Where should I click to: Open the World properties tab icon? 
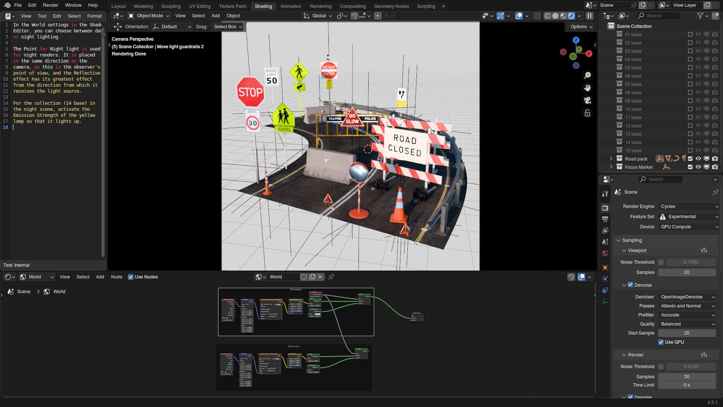605,253
